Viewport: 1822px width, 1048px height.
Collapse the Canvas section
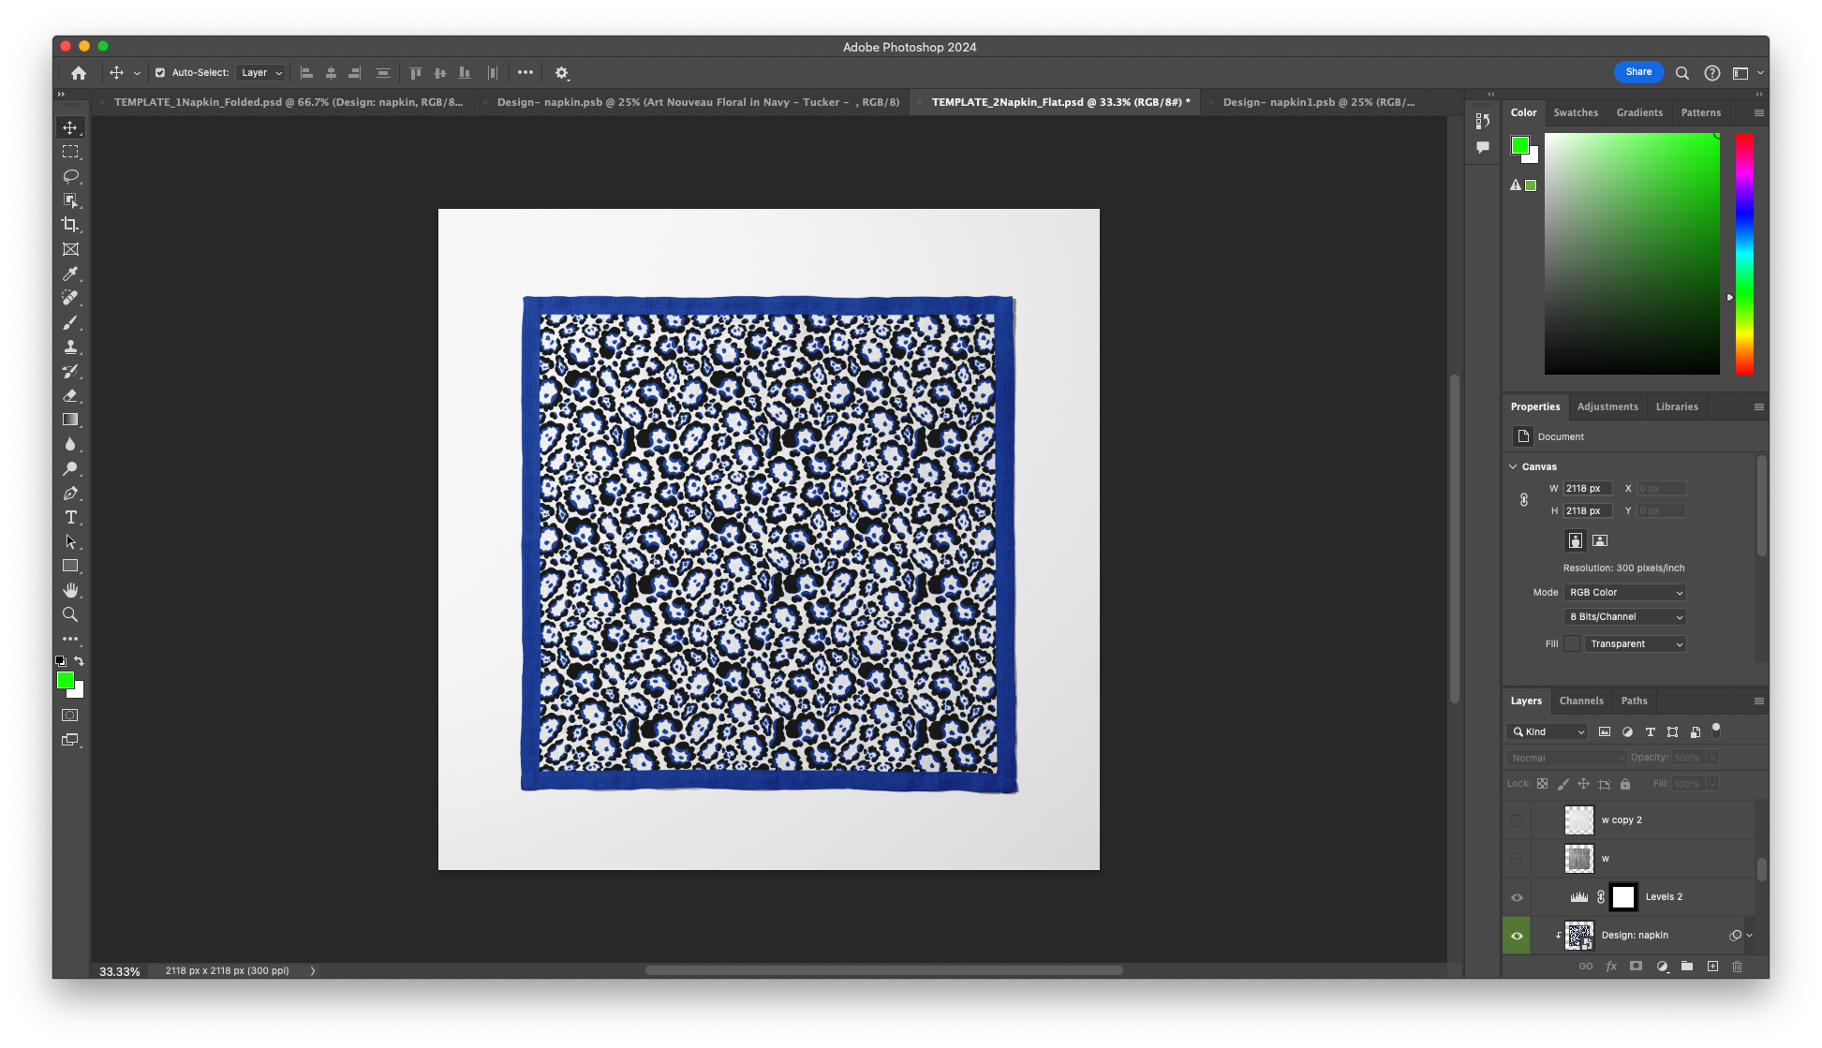click(1513, 466)
